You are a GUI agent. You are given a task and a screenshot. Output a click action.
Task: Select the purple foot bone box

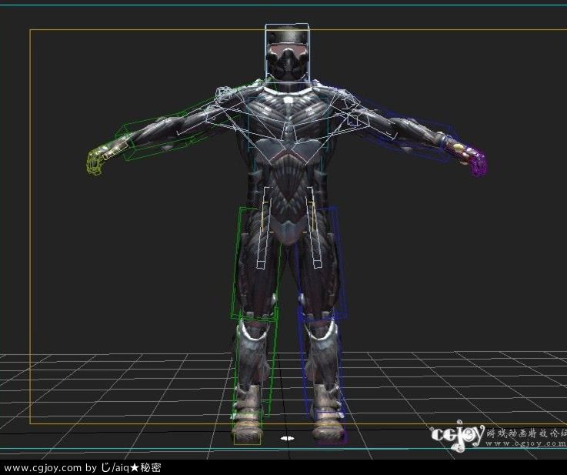332,437
